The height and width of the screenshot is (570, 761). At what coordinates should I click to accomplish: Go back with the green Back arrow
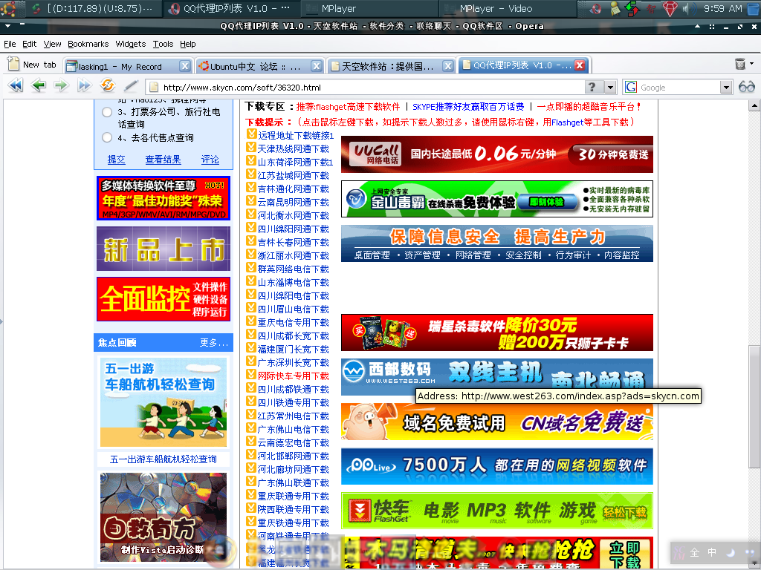pyautogui.click(x=39, y=86)
